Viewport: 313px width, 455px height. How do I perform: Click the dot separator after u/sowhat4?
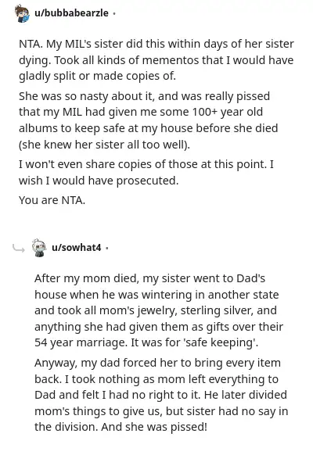click(107, 248)
